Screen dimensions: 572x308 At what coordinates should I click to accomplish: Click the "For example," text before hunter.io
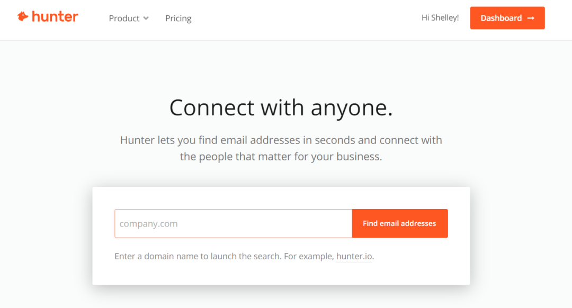[x=309, y=257]
